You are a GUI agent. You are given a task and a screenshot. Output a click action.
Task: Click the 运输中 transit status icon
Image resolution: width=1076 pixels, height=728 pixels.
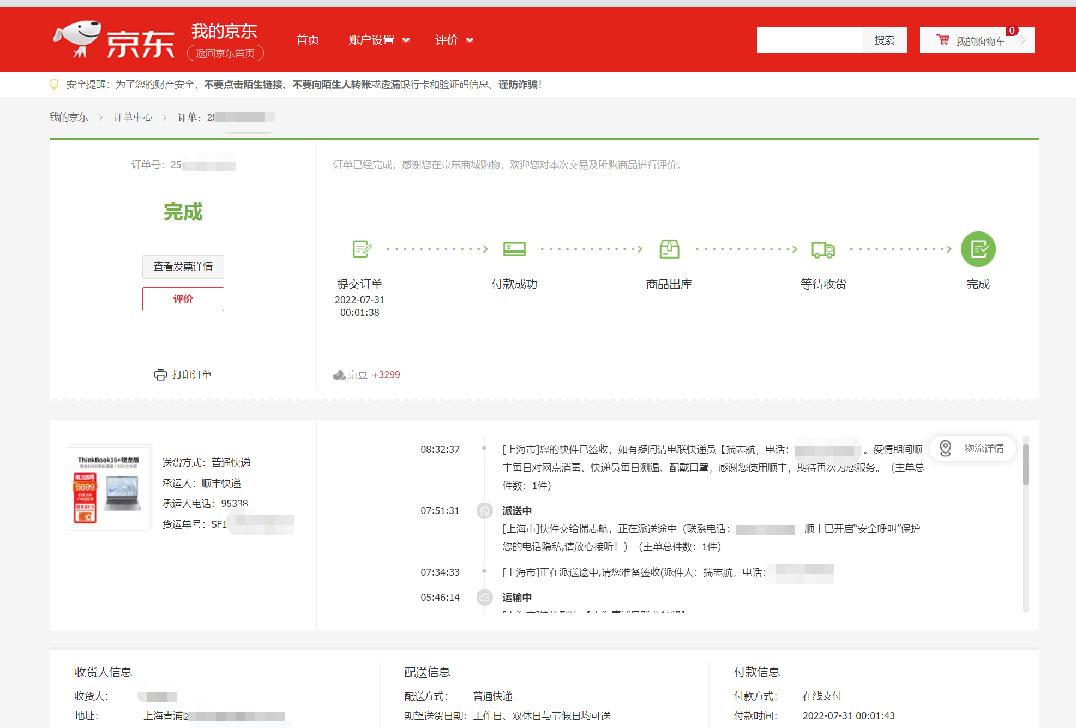coord(484,598)
